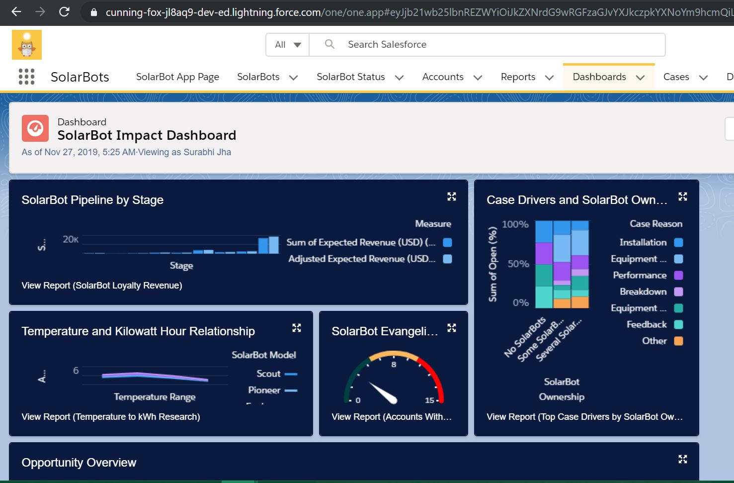Switch to the Reports tab

tap(518, 77)
